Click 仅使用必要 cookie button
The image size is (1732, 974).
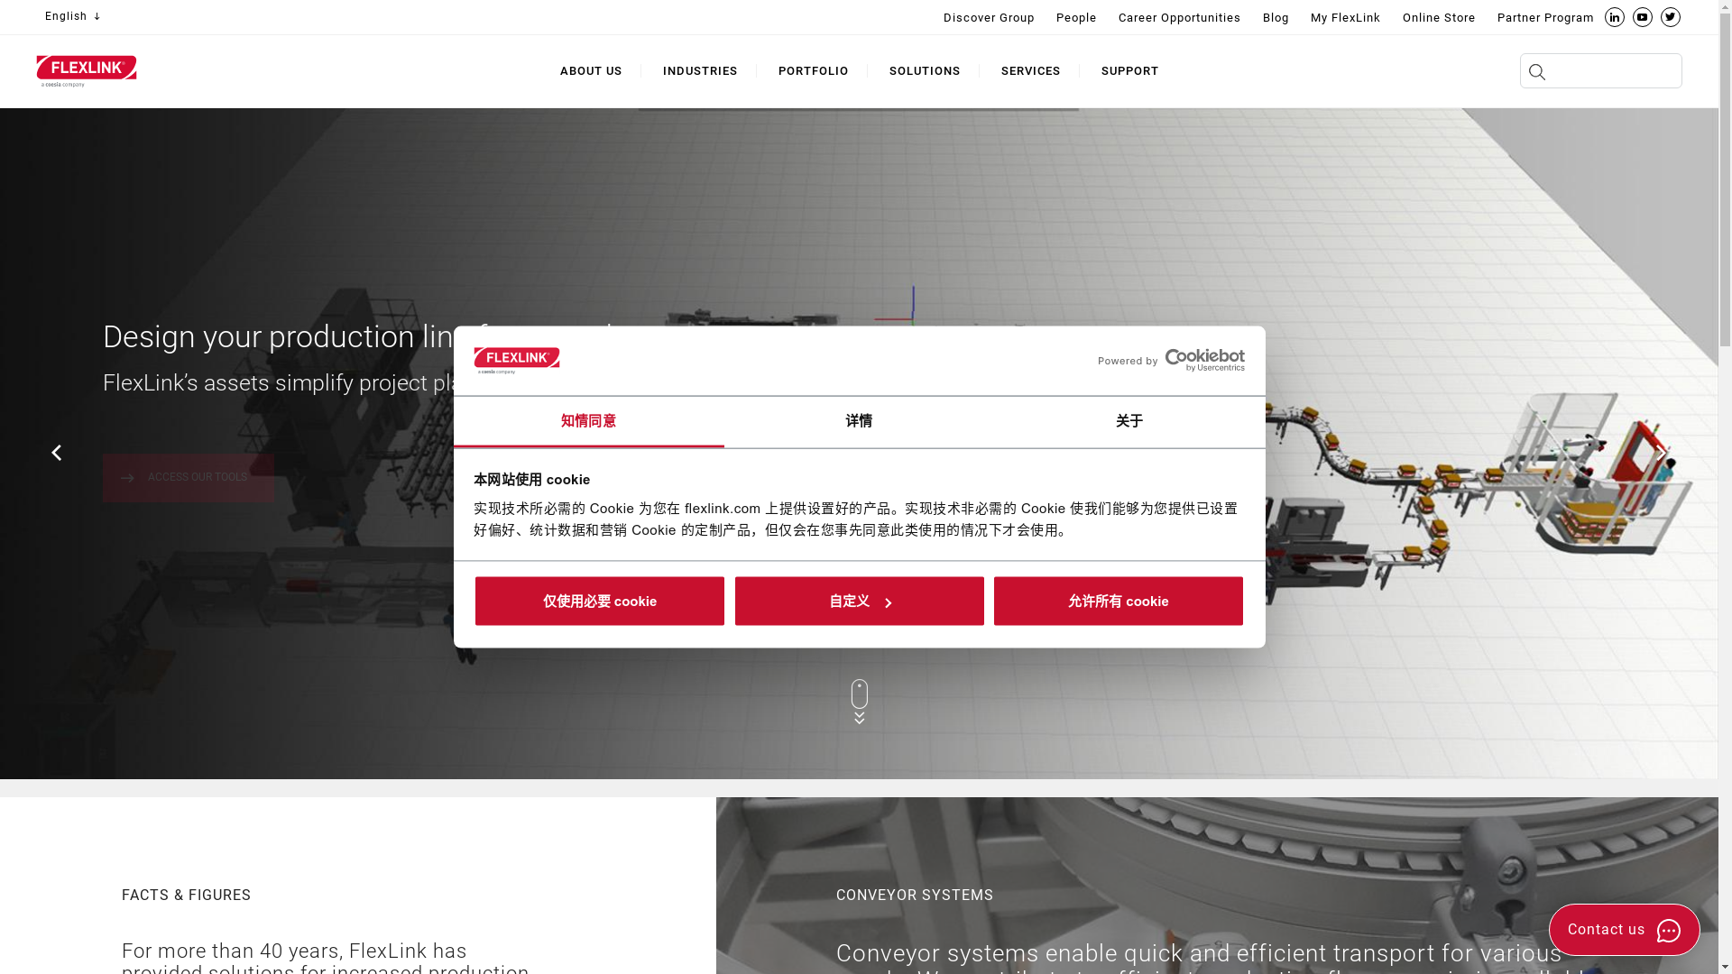[599, 601]
